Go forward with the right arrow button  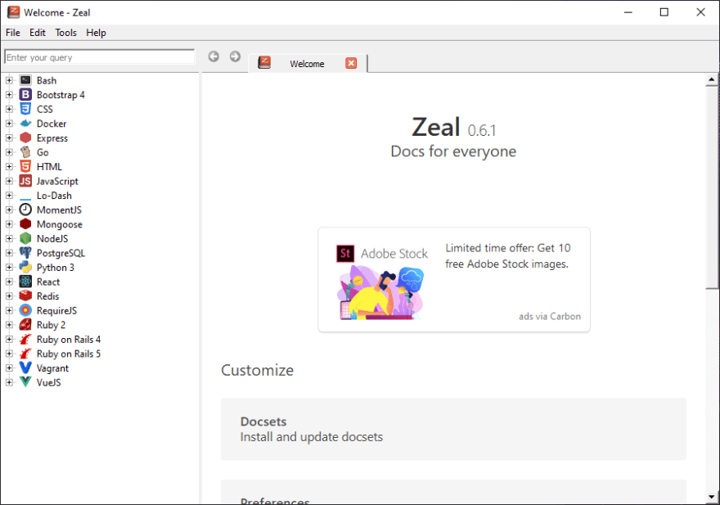235,56
